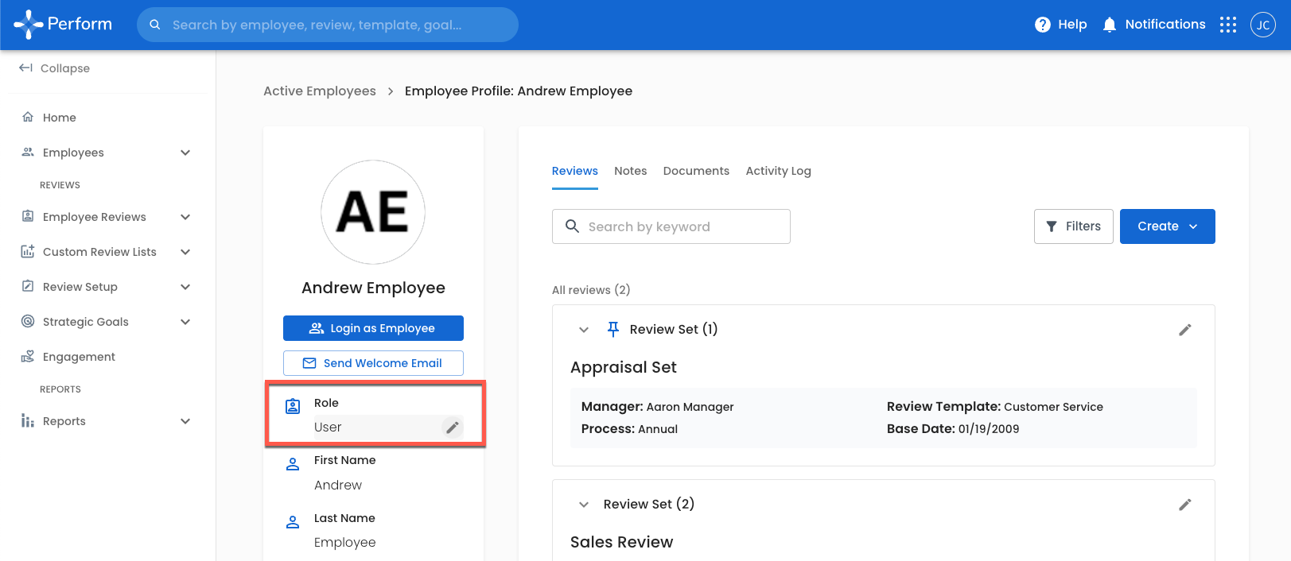Click the Sales Review title
Viewport: 1291px width, 561px height.
[x=622, y=542]
